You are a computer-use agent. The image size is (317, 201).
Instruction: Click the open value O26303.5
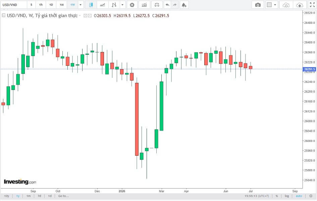click(x=102, y=15)
